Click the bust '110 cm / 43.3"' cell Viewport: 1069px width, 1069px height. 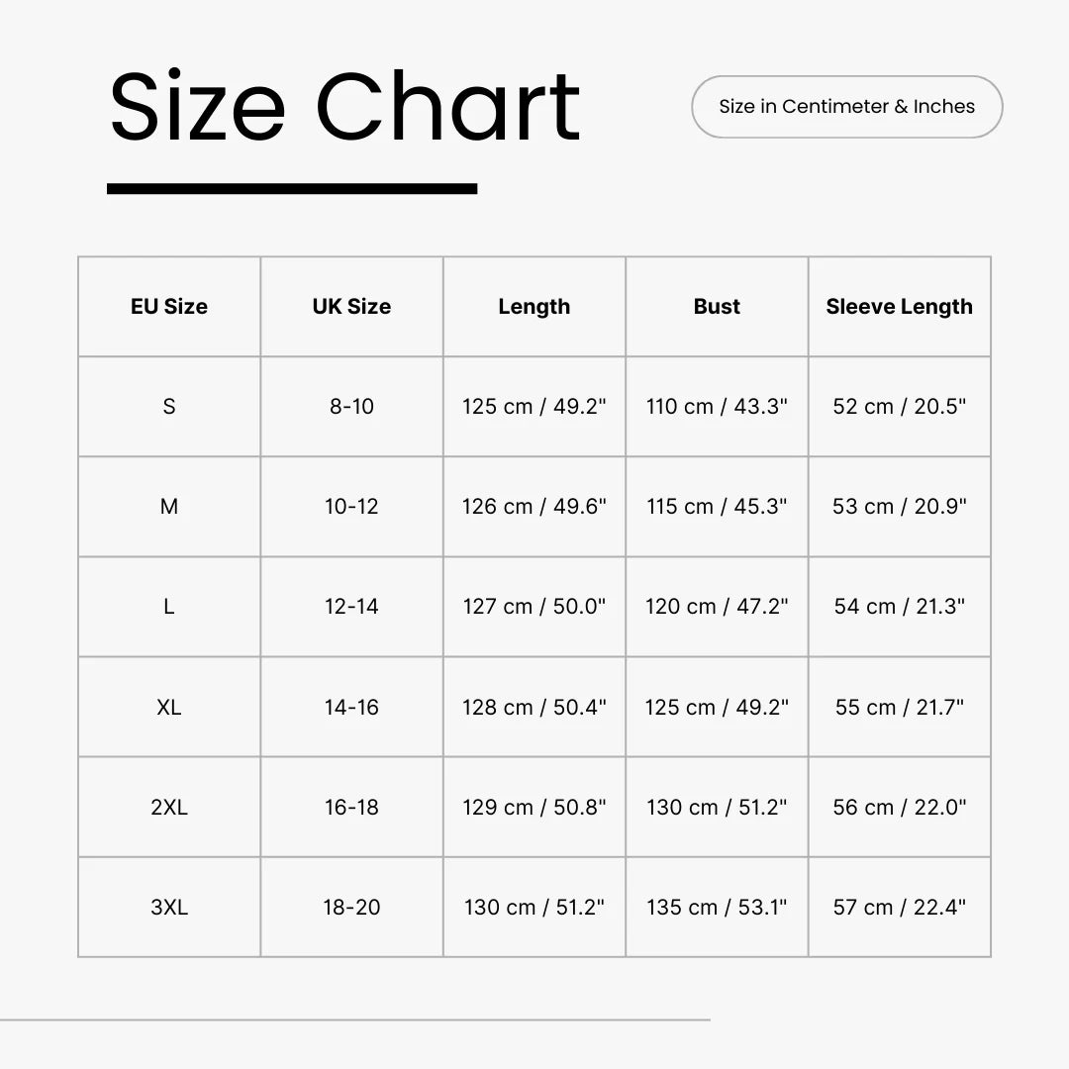(717, 407)
